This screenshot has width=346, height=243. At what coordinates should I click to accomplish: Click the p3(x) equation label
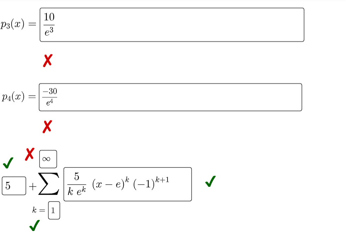(x=13, y=24)
